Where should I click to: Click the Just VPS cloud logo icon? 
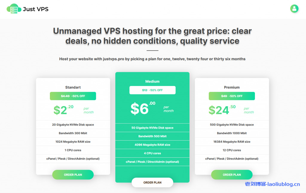click(x=13, y=9)
